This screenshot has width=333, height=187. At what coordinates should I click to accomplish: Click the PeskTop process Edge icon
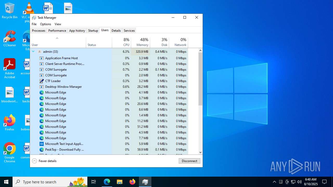[41, 150]
